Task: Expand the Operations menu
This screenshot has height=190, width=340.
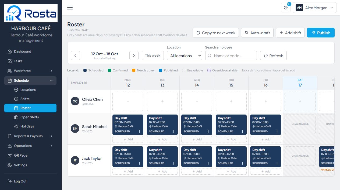Action: [30, 146]
